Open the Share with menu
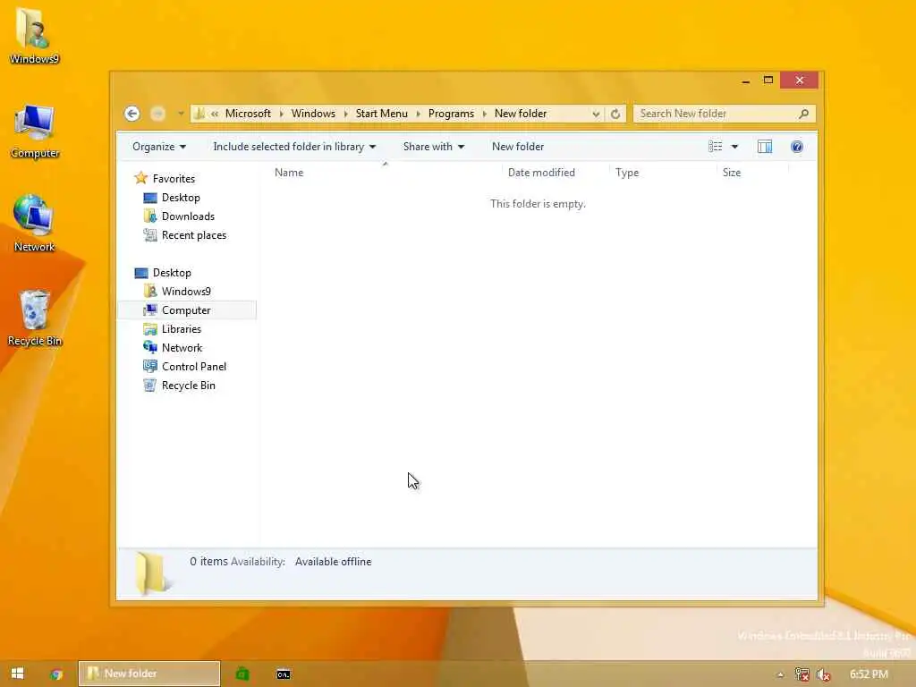The image size is (916, 687). tap(434, 147)
